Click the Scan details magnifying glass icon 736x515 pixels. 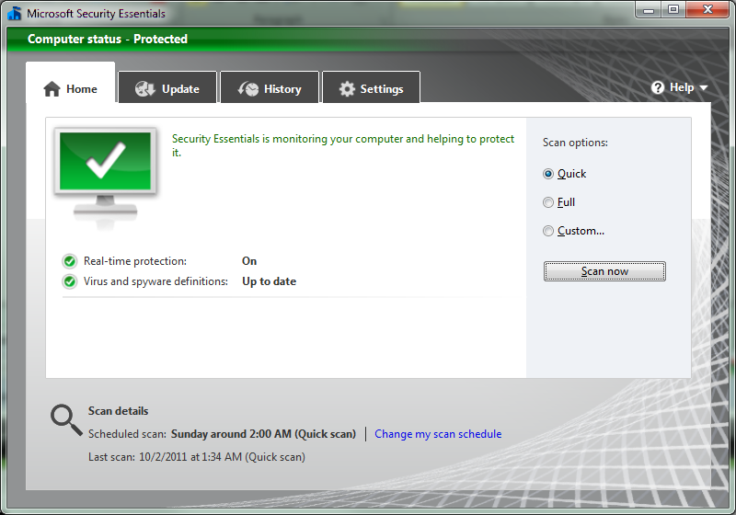click(x=66, y=419)
